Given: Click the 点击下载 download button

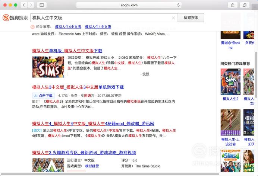Looking at the screenshot, I should pos(43,96).
